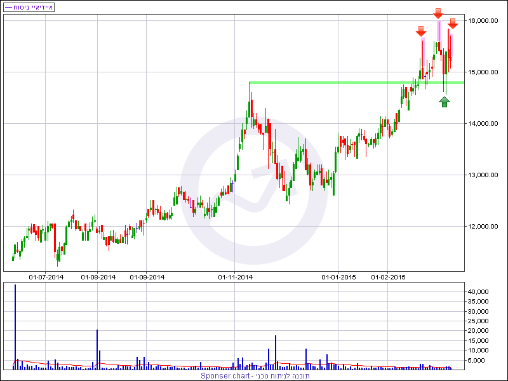Click the rightmost red down arrow marker
508x381 pixels.
pyautogui.click(x=452, y=23)
